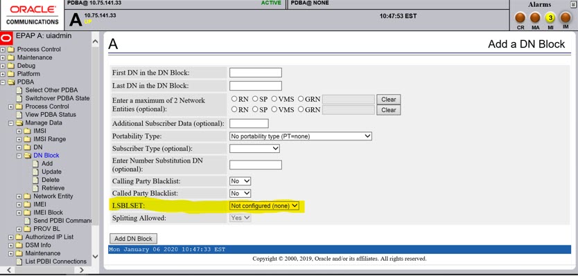The width and height of the screenshot is (578, 276).
Task: Click the List PDBI Connections page icon
Action: click(x=19, y=261)
